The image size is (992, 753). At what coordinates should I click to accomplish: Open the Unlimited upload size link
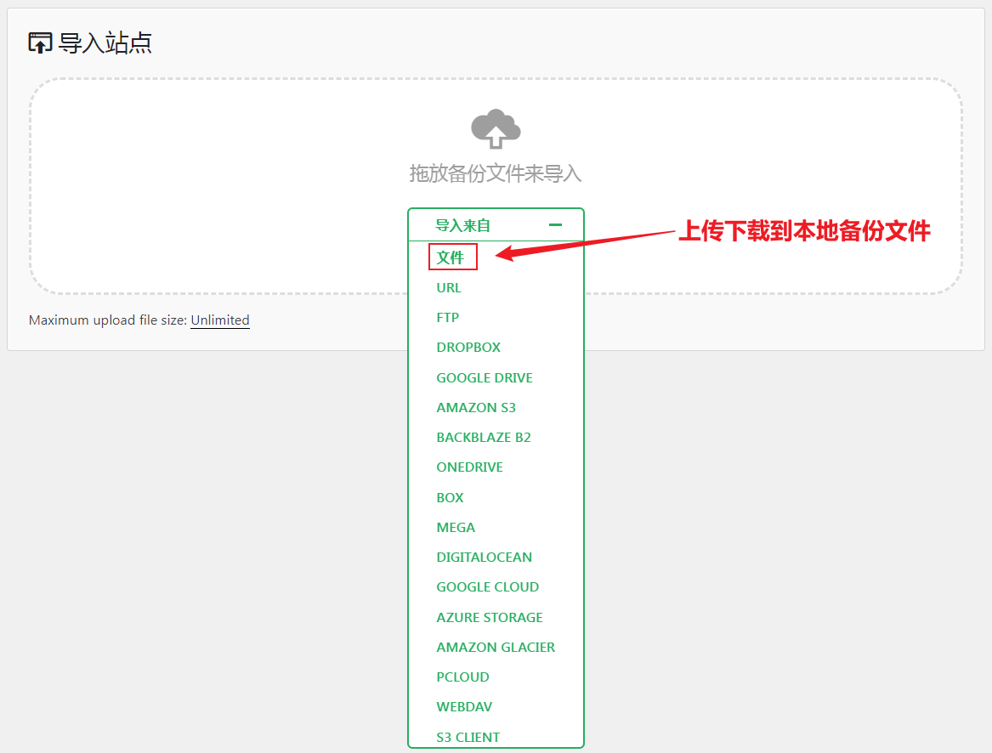coord(220,320)
